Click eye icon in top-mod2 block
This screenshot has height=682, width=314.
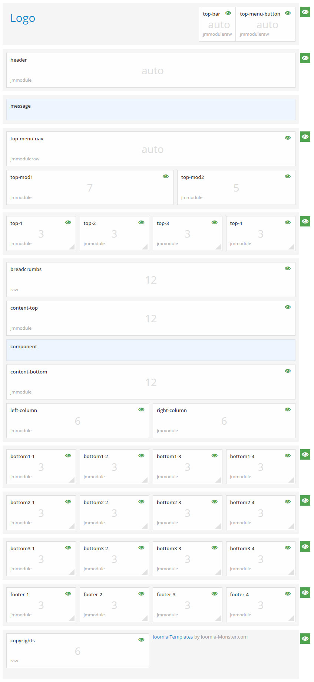click(x=288, y=176)
